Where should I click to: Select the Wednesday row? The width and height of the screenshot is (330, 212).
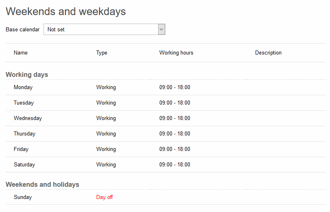point(166,118)
